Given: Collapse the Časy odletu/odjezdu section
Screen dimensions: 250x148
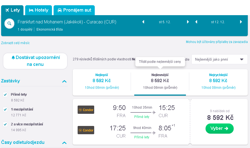Looking at the screenshot, I should pos(64,143).
